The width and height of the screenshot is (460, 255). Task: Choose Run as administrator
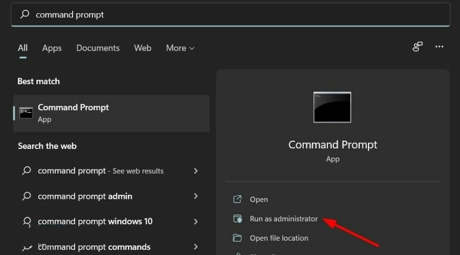tap(284, 219)
